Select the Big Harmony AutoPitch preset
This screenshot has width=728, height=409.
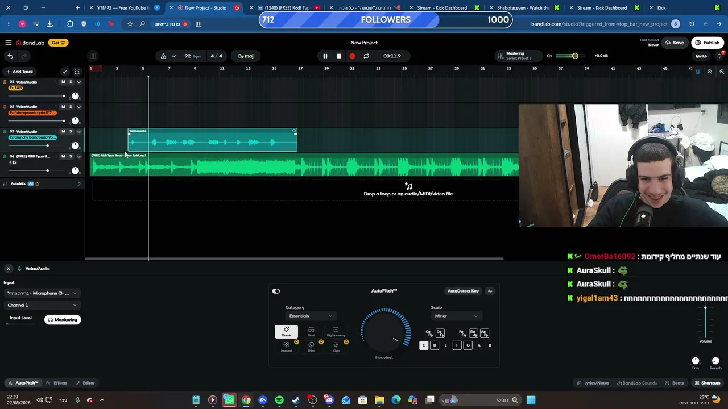336,331
